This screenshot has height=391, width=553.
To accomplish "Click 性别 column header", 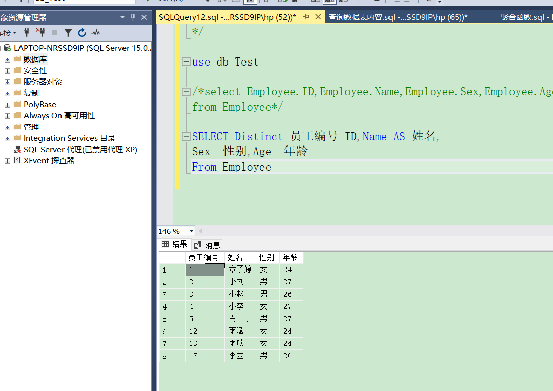I will [x=268, y=257].
